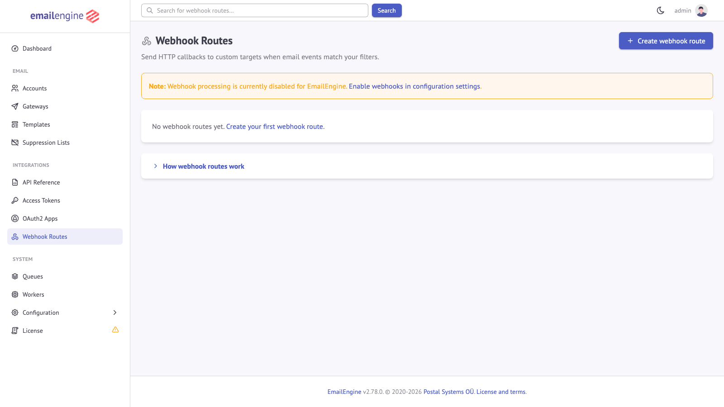Expand the Configuration submenu chevron

tap(115, 312)
